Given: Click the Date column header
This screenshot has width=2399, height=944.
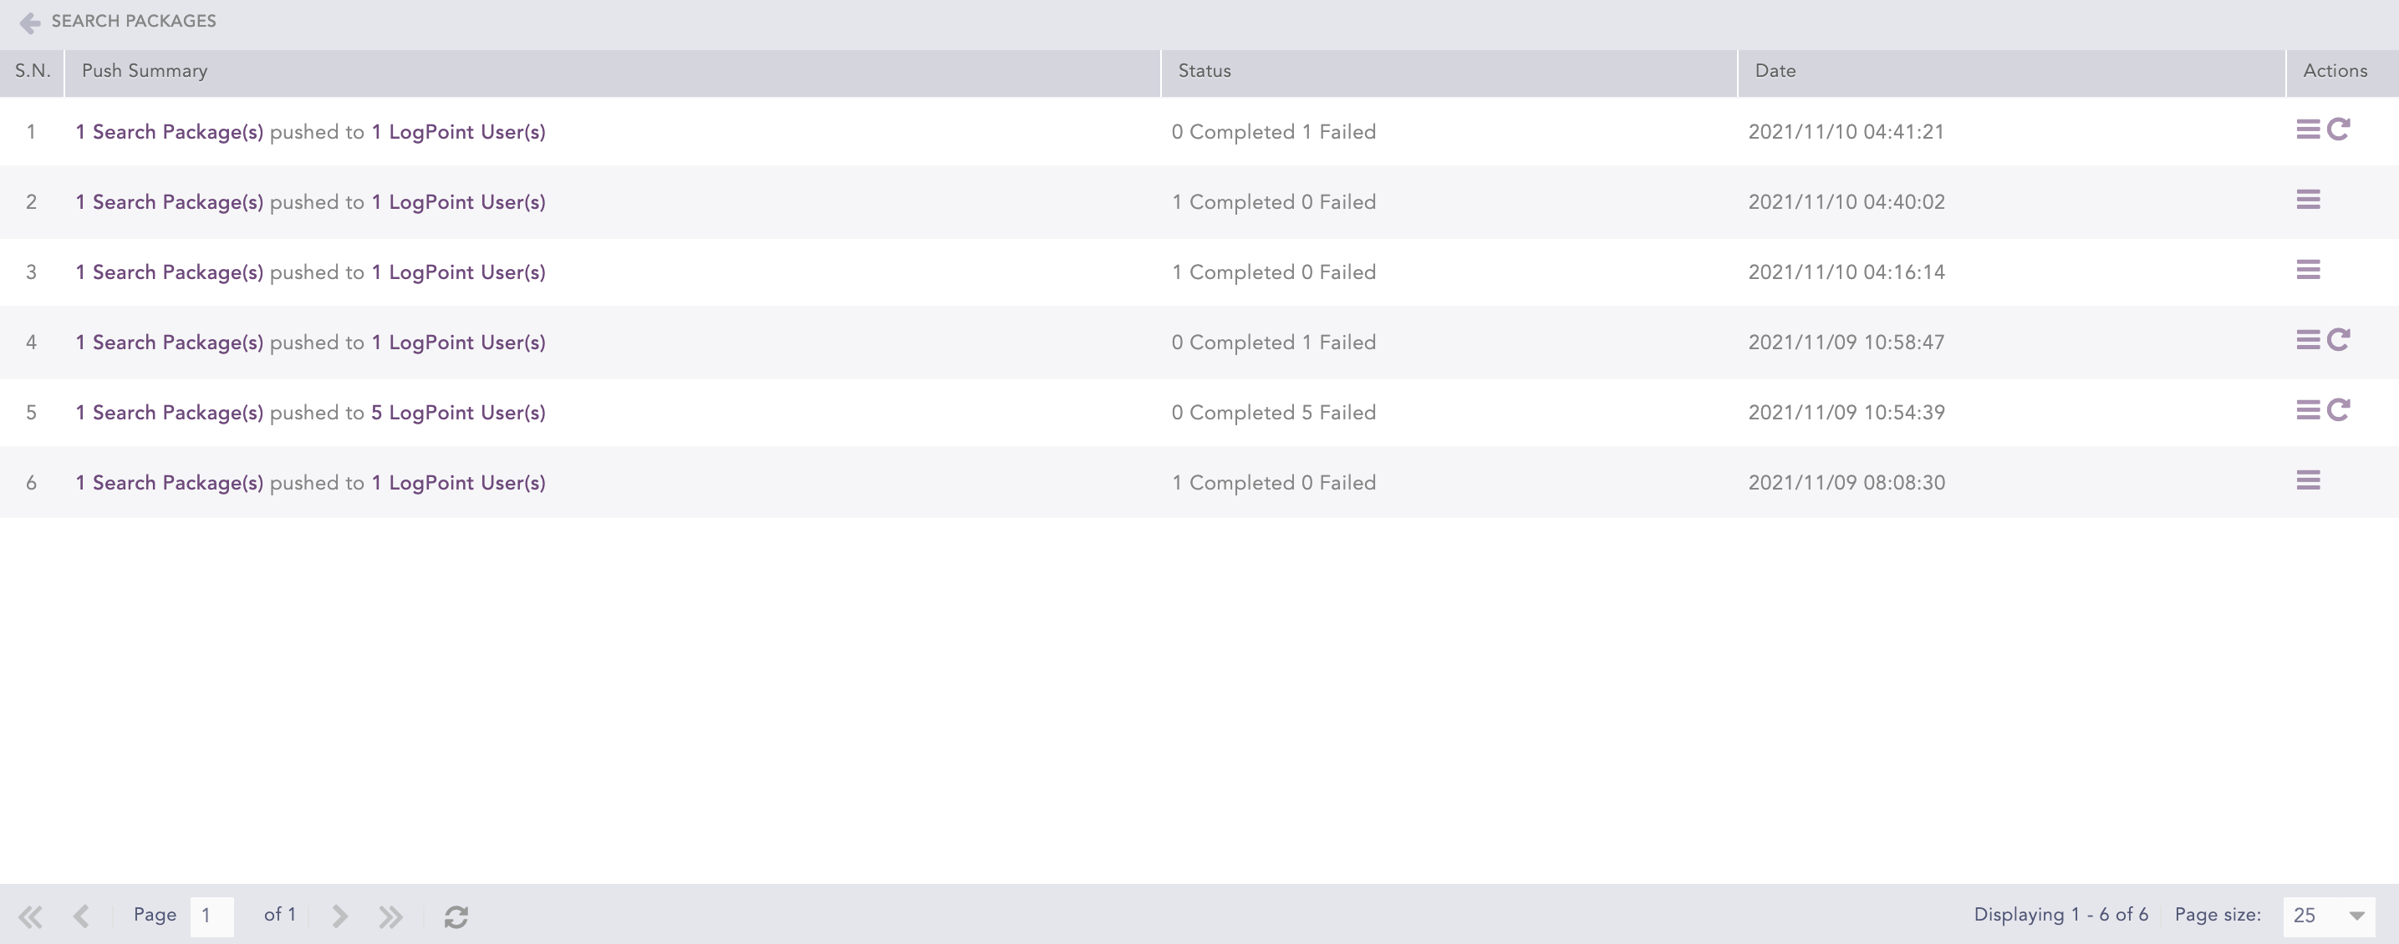Looking at the screenshot, I should [1775, 72].
